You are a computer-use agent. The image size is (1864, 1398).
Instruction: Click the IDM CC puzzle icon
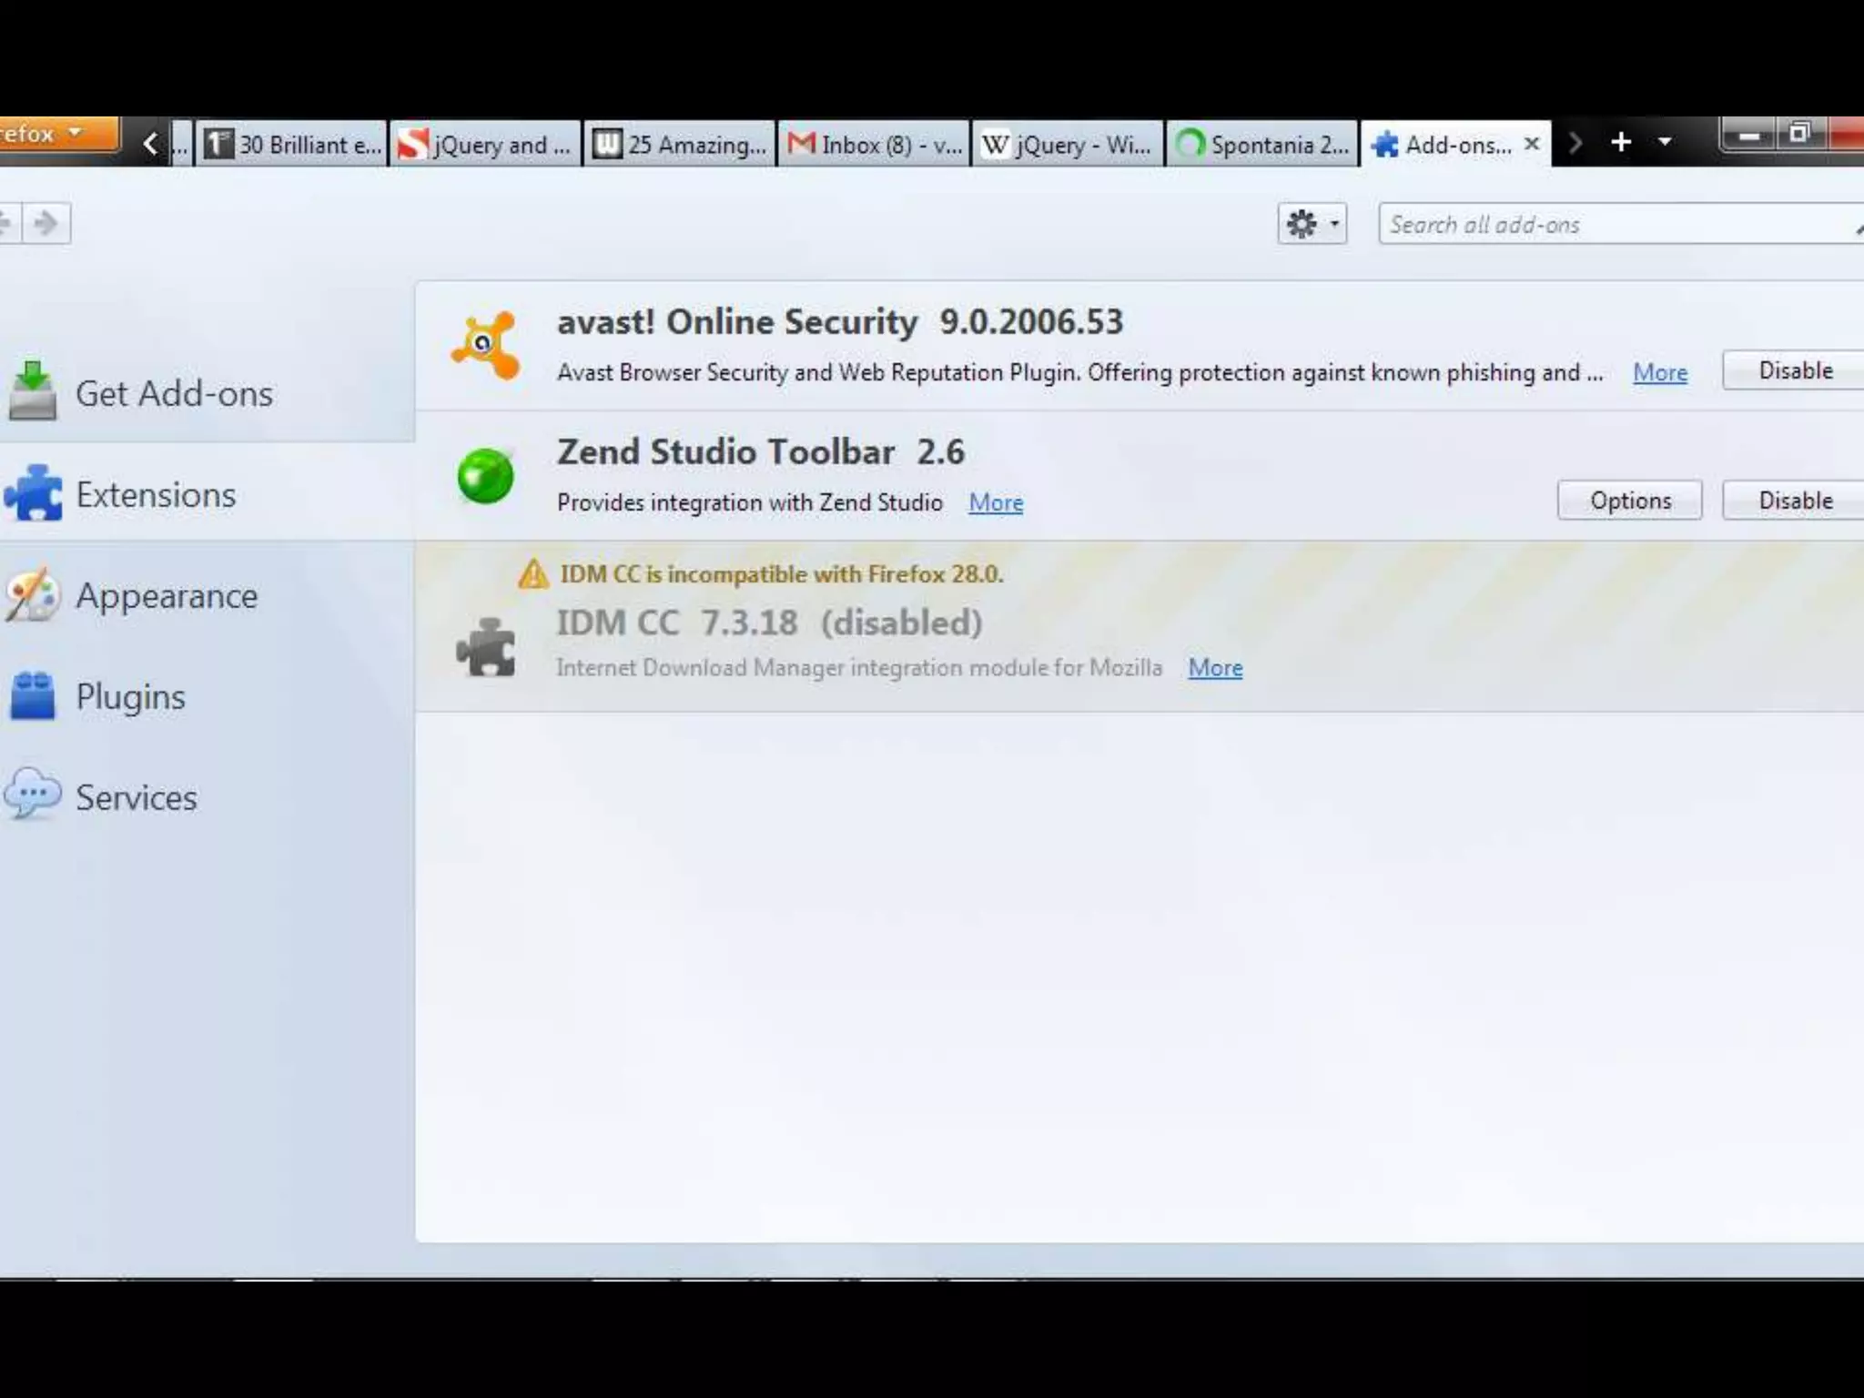[486, 647]
